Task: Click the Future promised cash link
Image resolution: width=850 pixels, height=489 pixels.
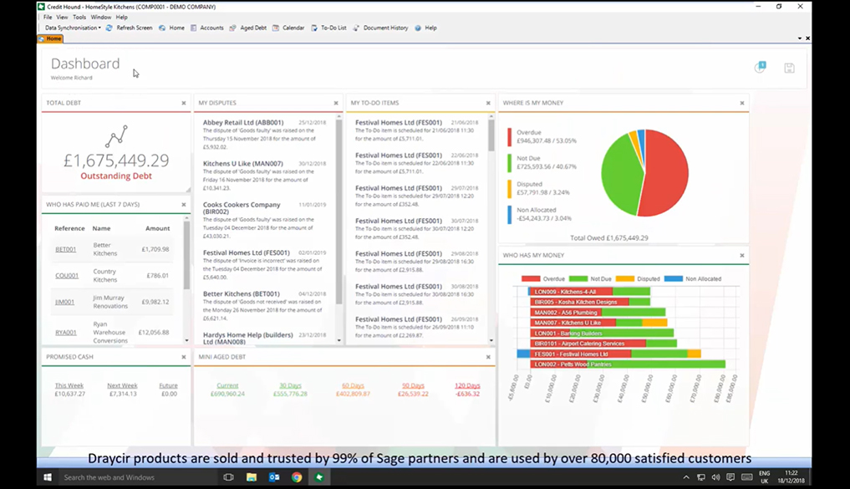Action: pyautogui.click(x=169, y=385)
